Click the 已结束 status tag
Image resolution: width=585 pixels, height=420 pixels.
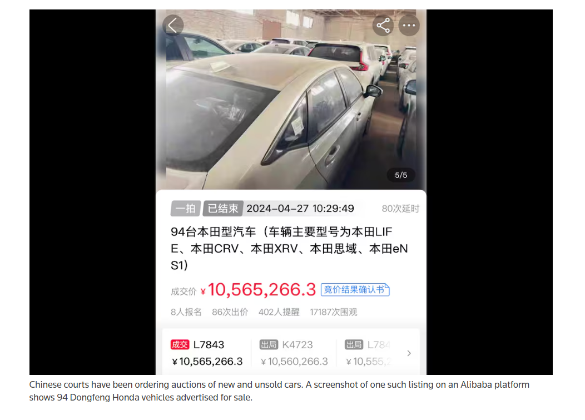point(223,208)
